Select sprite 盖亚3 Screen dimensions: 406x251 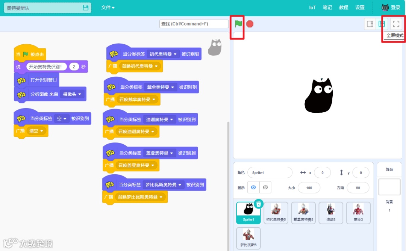358,213
